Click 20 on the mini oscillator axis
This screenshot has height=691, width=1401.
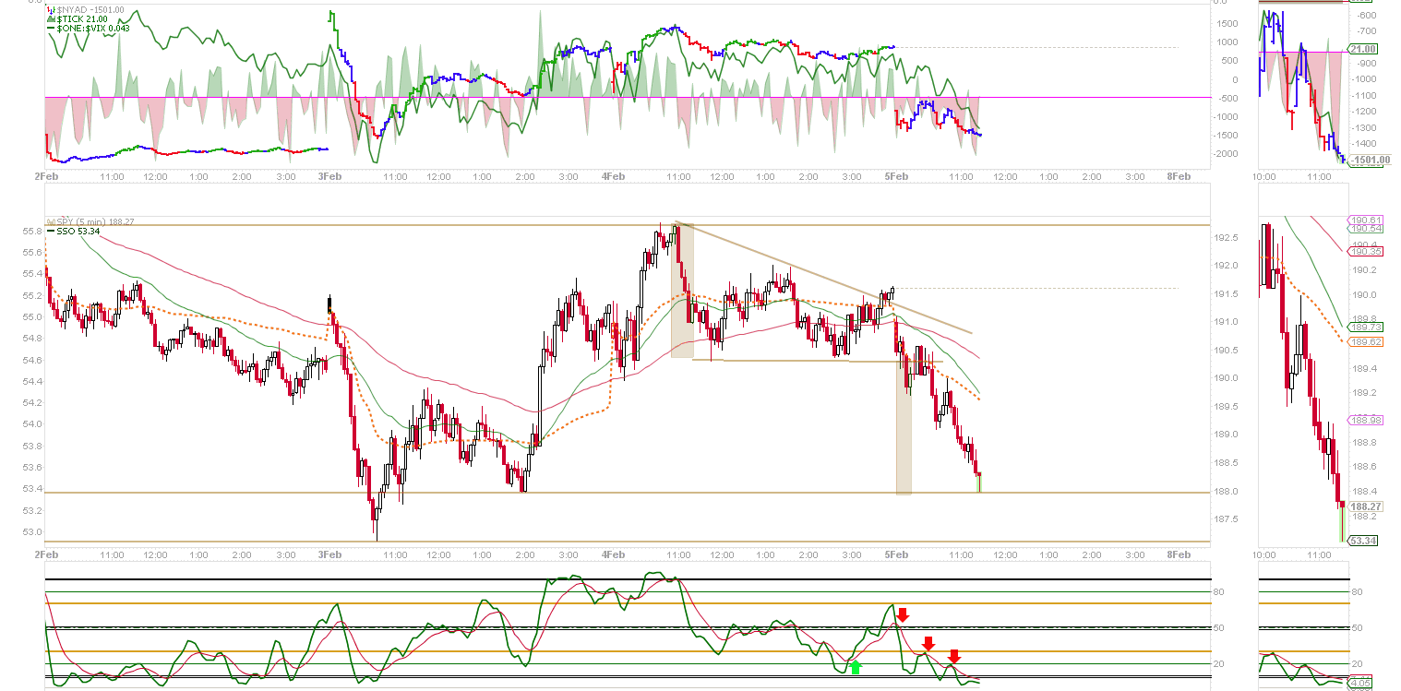click(1356, 663)
